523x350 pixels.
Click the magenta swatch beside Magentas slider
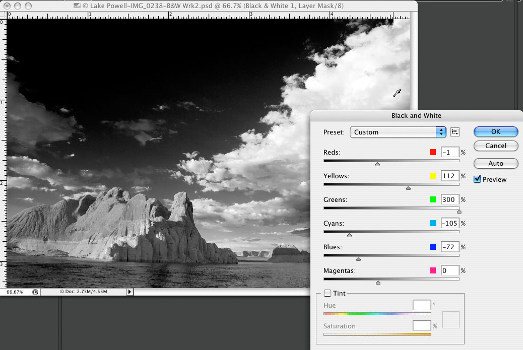click(432, 270)
